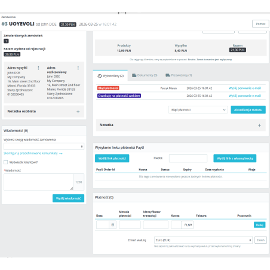Focus payment Kwota amount field
Image resolution: width=270 pixels, height=270 pixels.
coord(176,225)
